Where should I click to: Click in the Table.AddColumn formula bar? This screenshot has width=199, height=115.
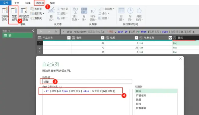click(130, 32)
